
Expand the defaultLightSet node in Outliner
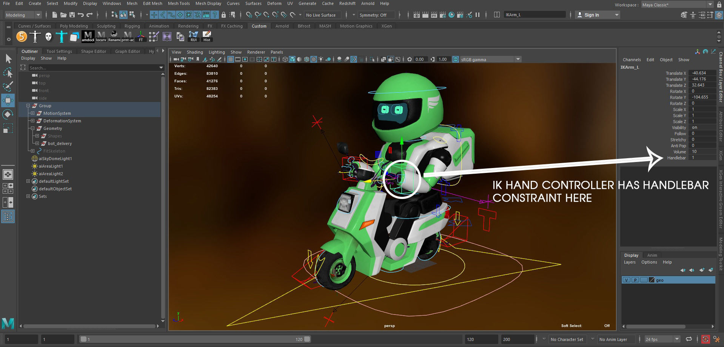28,181
